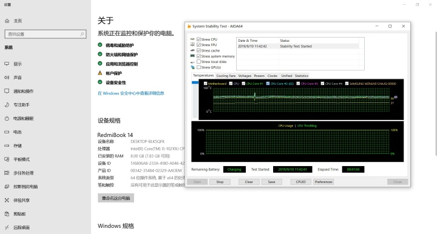Stop the stability test
Screen dimensions: 437x234
coord(220,182)
